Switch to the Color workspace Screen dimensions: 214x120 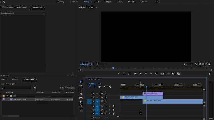pos(97,2)
